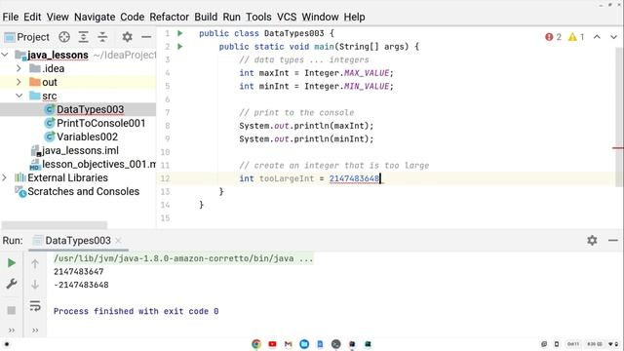Run the DataTypes003 class from line 1 gutter
This screenshot has height=351, width=624.
[179, 33]
